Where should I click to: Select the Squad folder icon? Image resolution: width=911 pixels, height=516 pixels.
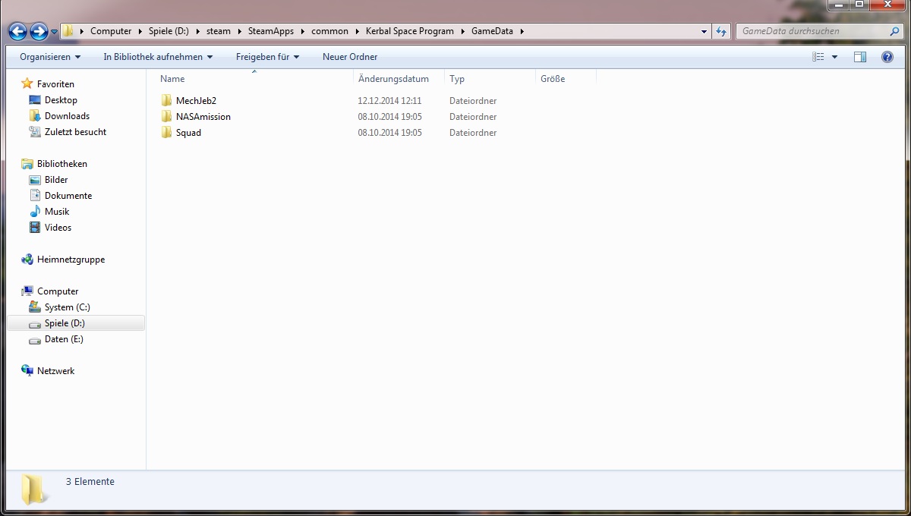167,133
